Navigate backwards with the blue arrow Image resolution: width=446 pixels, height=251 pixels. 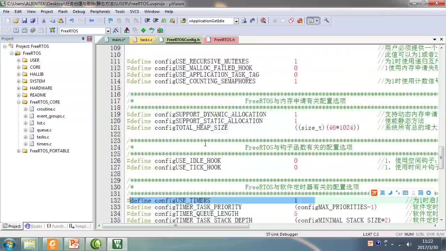pyautogui.click(x=91, y=21)
